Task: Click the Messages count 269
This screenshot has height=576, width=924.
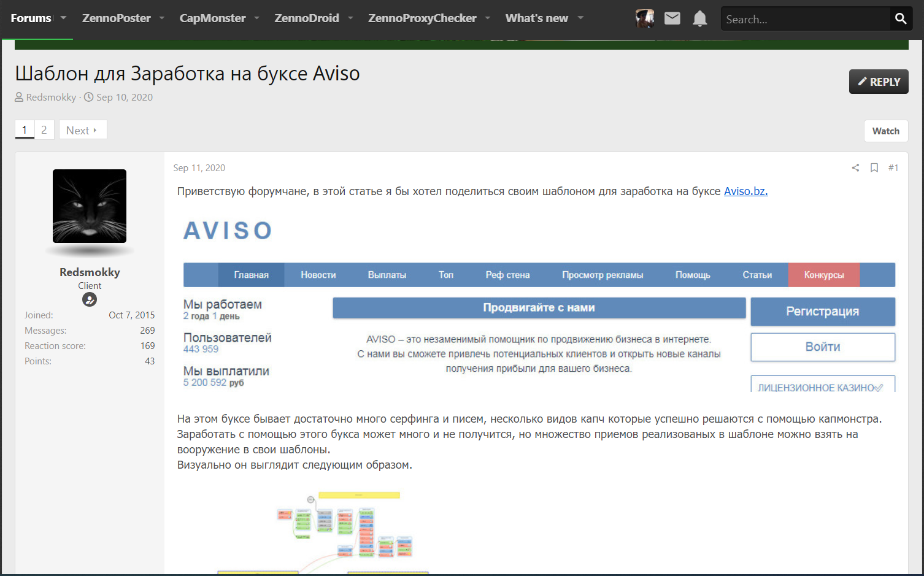Action: point(147,331)
